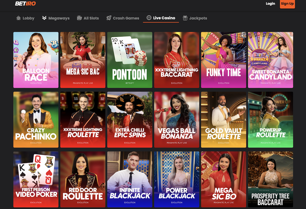Image resolution: width=306 pixels, height=209 pixels.
Task: Click the Lobby house icon
Action: [18, 18]
